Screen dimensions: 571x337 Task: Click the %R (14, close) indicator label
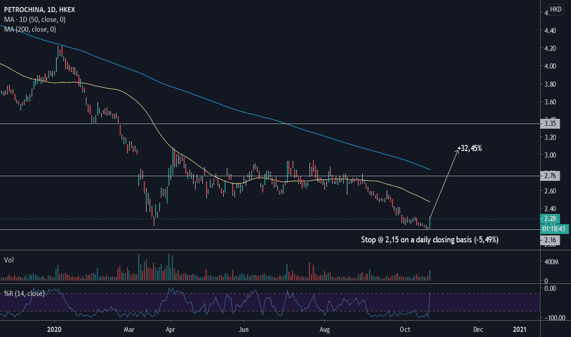24,293
